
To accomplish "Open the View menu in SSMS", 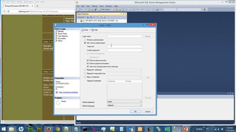I will pos(88,6).
